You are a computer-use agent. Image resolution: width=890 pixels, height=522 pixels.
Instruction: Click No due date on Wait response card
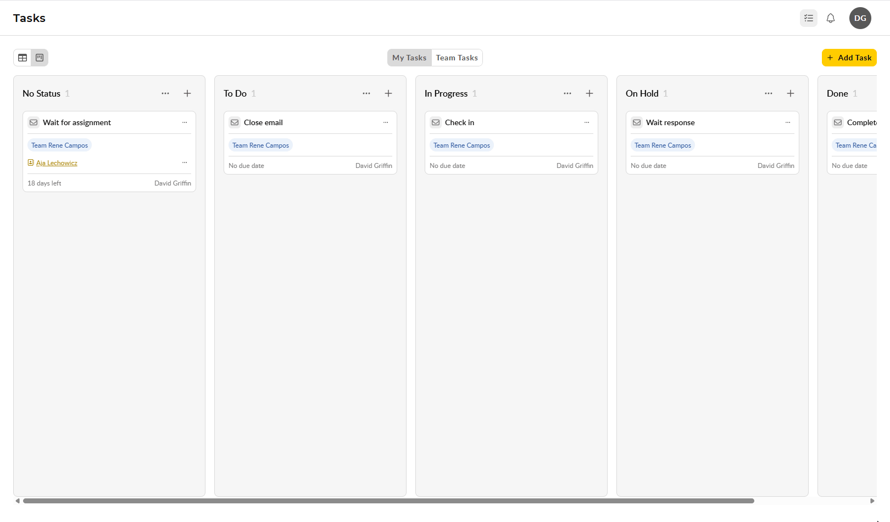pyautogui.click(x=648, y=166)
